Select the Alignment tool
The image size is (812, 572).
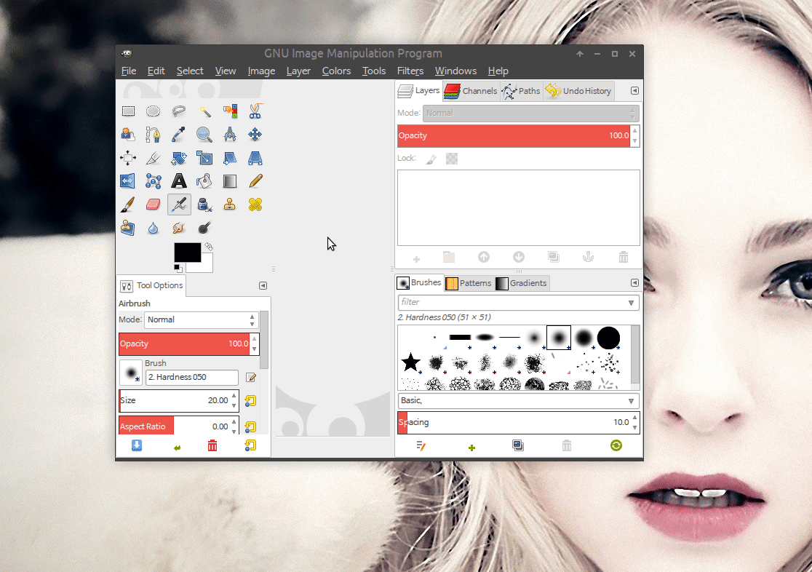(128, 157)
